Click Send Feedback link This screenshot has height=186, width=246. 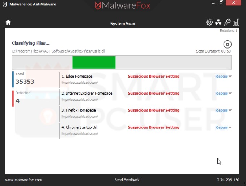tap(127, 180)
